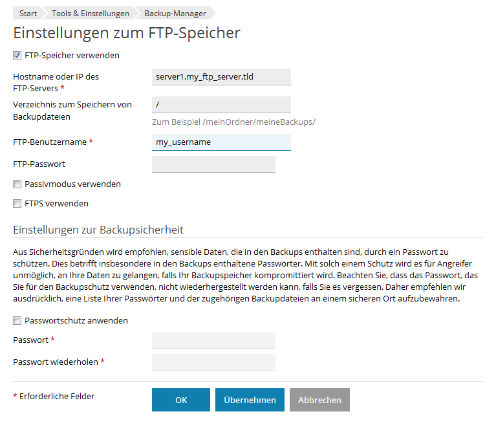Click Passwortschutz anwenden label text

[76, 321]
